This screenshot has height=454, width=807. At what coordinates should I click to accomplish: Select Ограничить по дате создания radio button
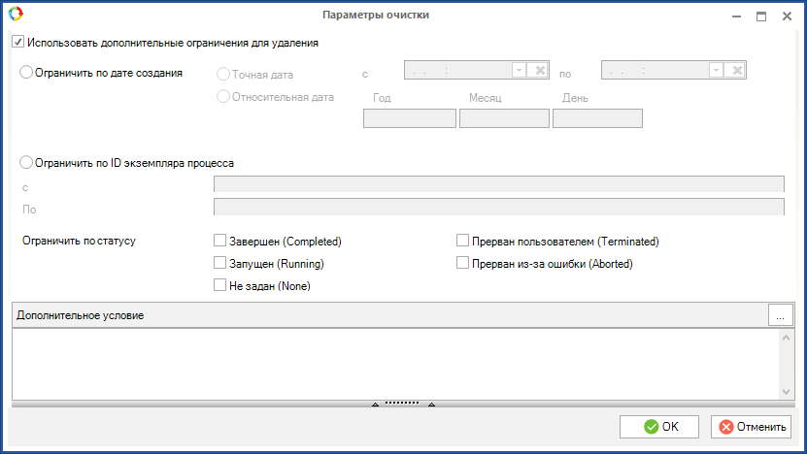coord(26,71)
